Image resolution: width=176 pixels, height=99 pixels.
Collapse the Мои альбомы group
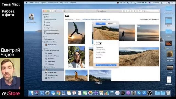coord(43,67)
